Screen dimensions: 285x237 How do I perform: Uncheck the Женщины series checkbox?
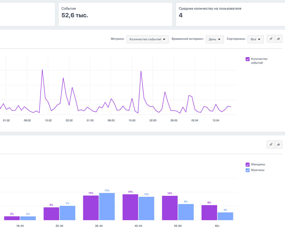click(x=248, y=165)
